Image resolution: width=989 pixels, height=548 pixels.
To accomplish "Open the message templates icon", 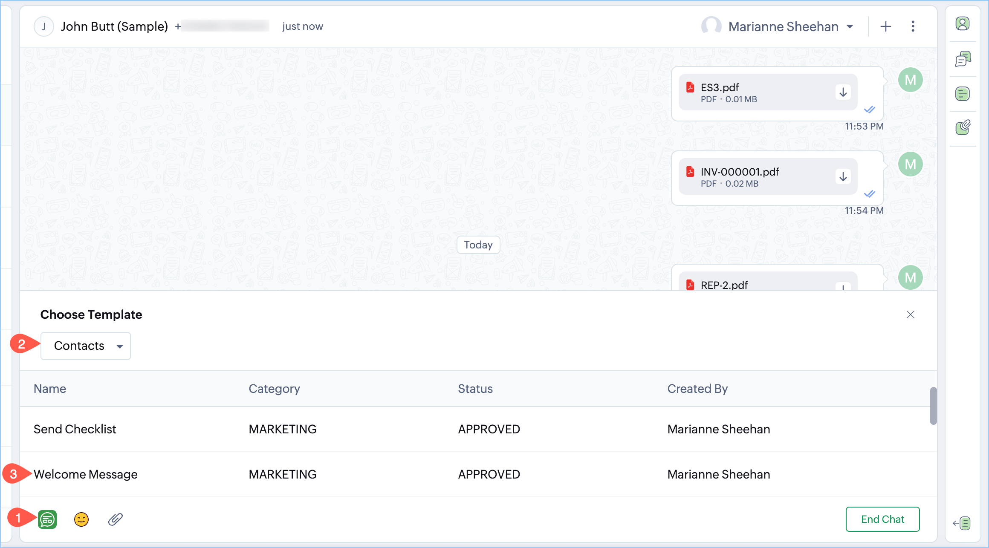I will [x=47, y=519].
